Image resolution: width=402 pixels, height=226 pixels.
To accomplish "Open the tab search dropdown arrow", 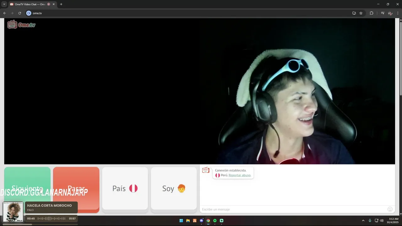I will coord(4,4).
